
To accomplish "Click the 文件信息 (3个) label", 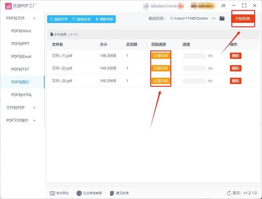I will (64, 34).
